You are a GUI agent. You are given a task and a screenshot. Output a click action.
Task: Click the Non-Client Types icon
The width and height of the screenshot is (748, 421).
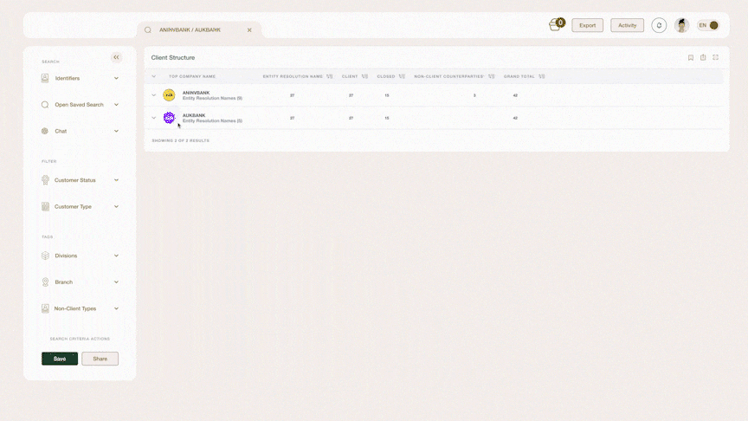click(x=45, y=308)
